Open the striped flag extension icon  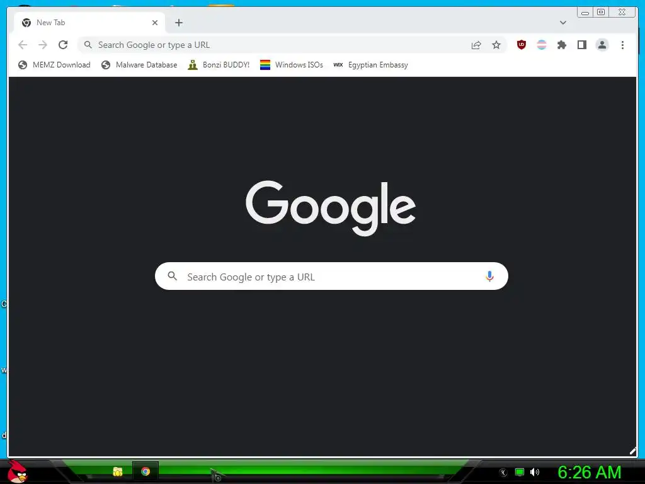point(541,45)
